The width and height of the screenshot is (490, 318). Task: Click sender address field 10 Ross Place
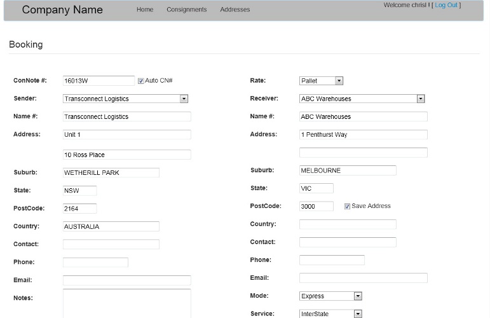tap(127, 155)
